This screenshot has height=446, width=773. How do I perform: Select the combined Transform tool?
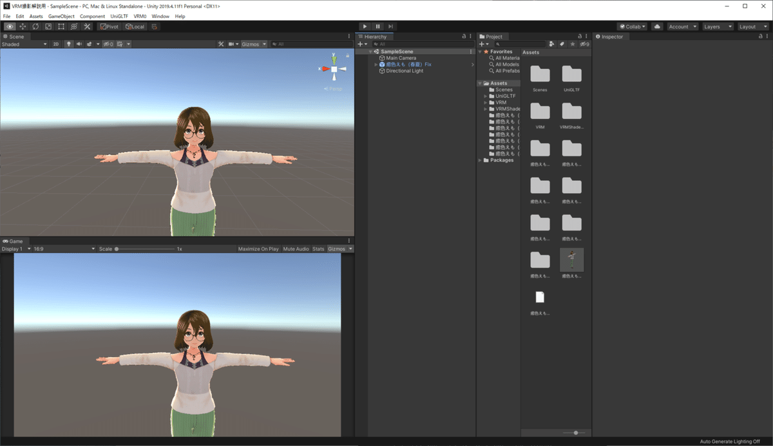(74, 26)
